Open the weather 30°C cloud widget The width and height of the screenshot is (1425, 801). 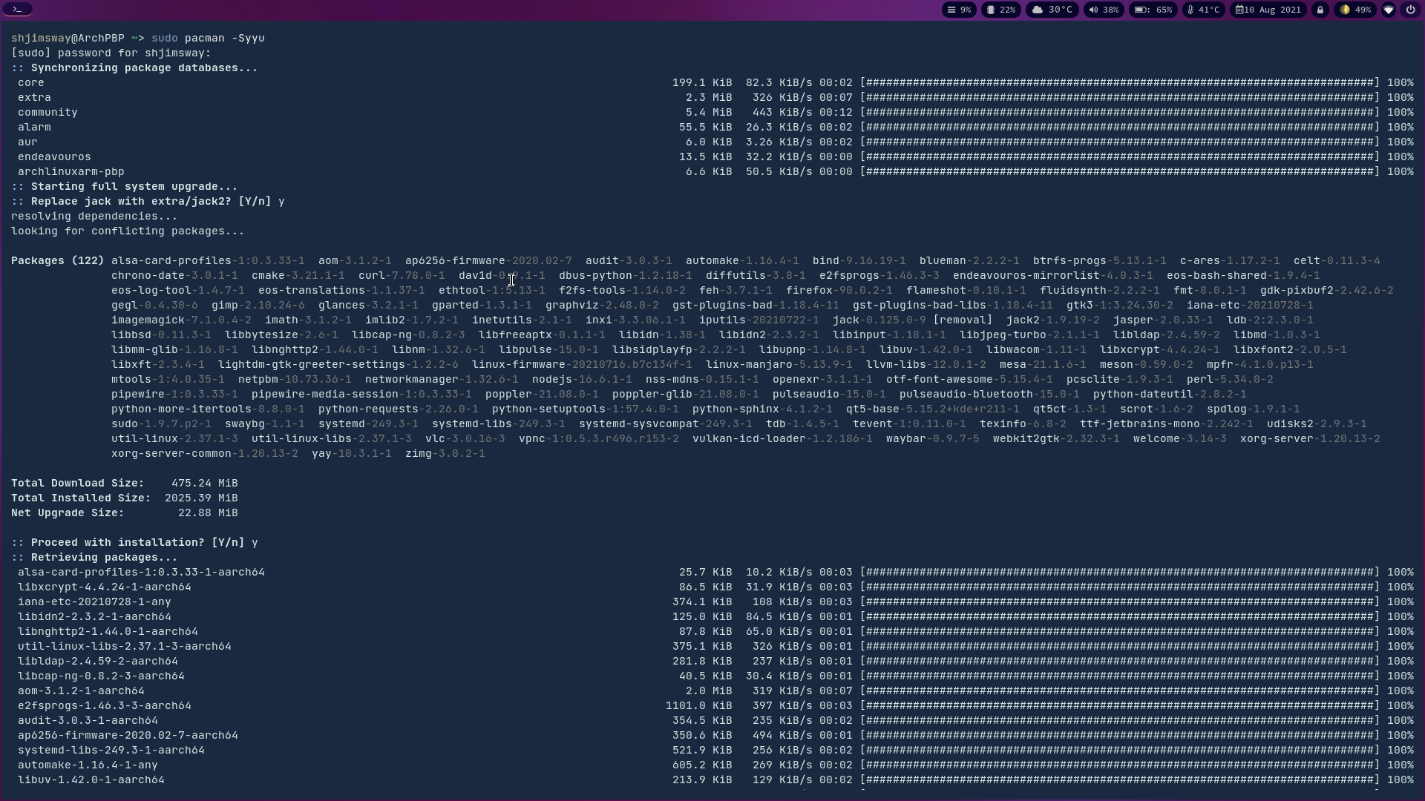point(1052,10)
